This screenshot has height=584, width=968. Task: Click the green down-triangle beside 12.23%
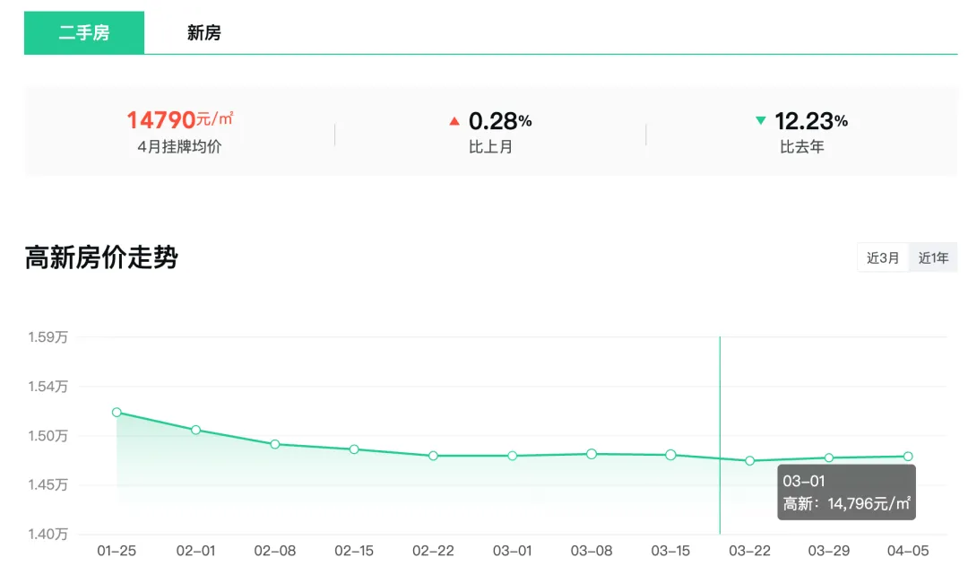(761, 120)
